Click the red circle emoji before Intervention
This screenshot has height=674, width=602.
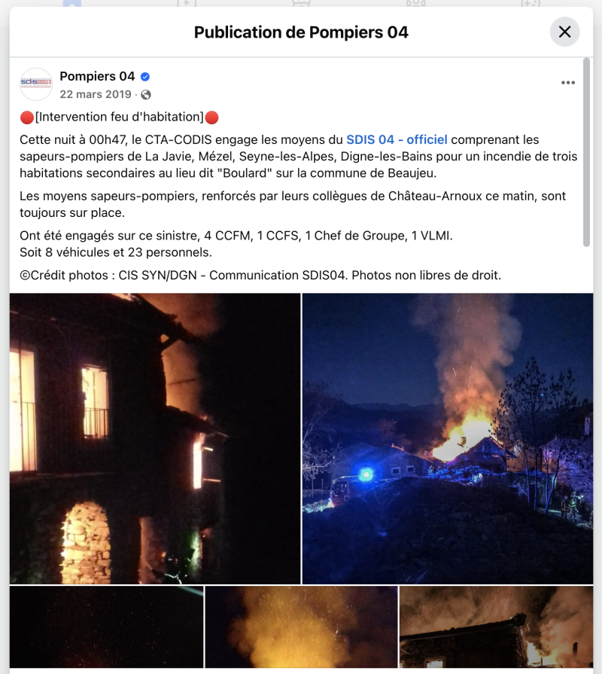pos(27,117)
